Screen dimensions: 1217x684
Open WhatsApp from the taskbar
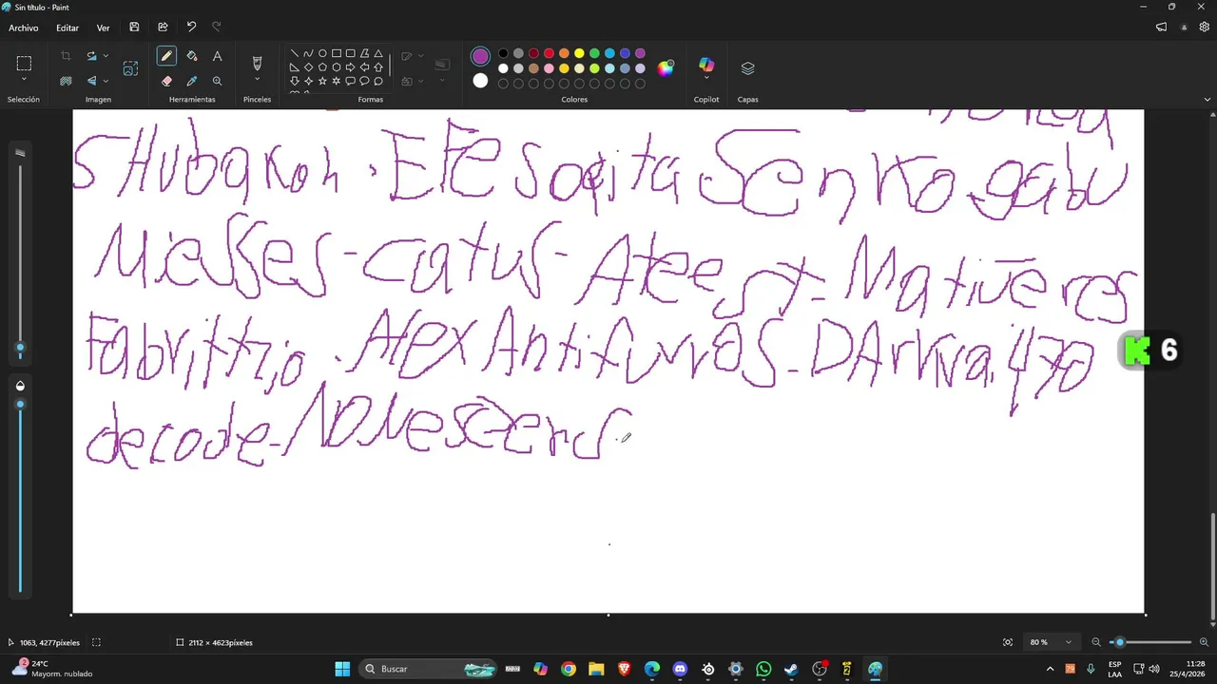763,669
